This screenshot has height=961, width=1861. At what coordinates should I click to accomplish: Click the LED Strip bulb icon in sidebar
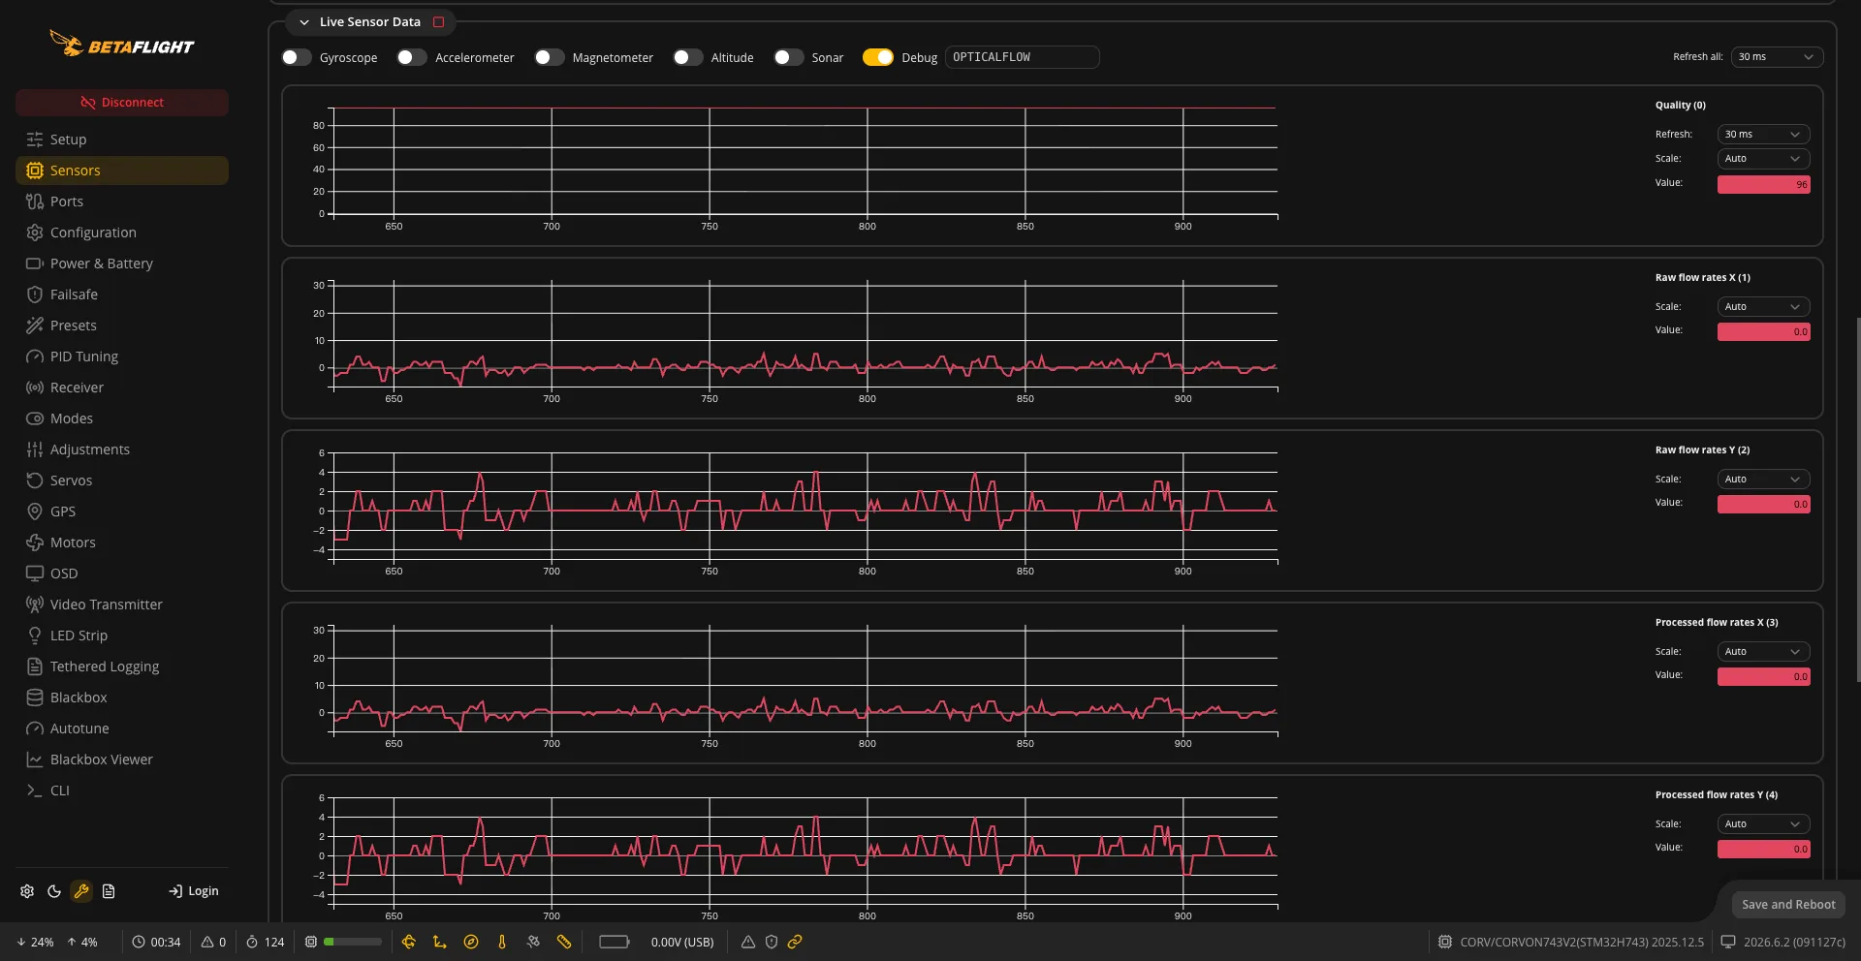(35, 635)
